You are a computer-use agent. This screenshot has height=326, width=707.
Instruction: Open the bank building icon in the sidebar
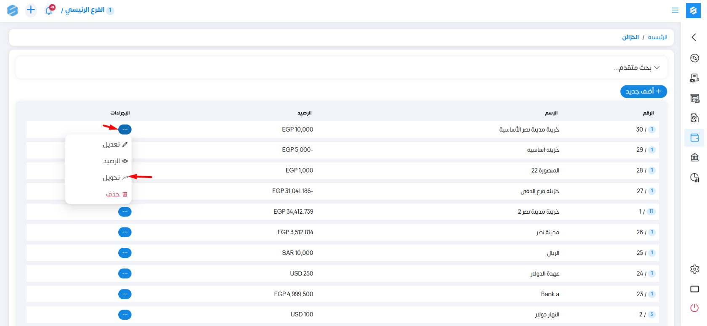tap(694, 157)
